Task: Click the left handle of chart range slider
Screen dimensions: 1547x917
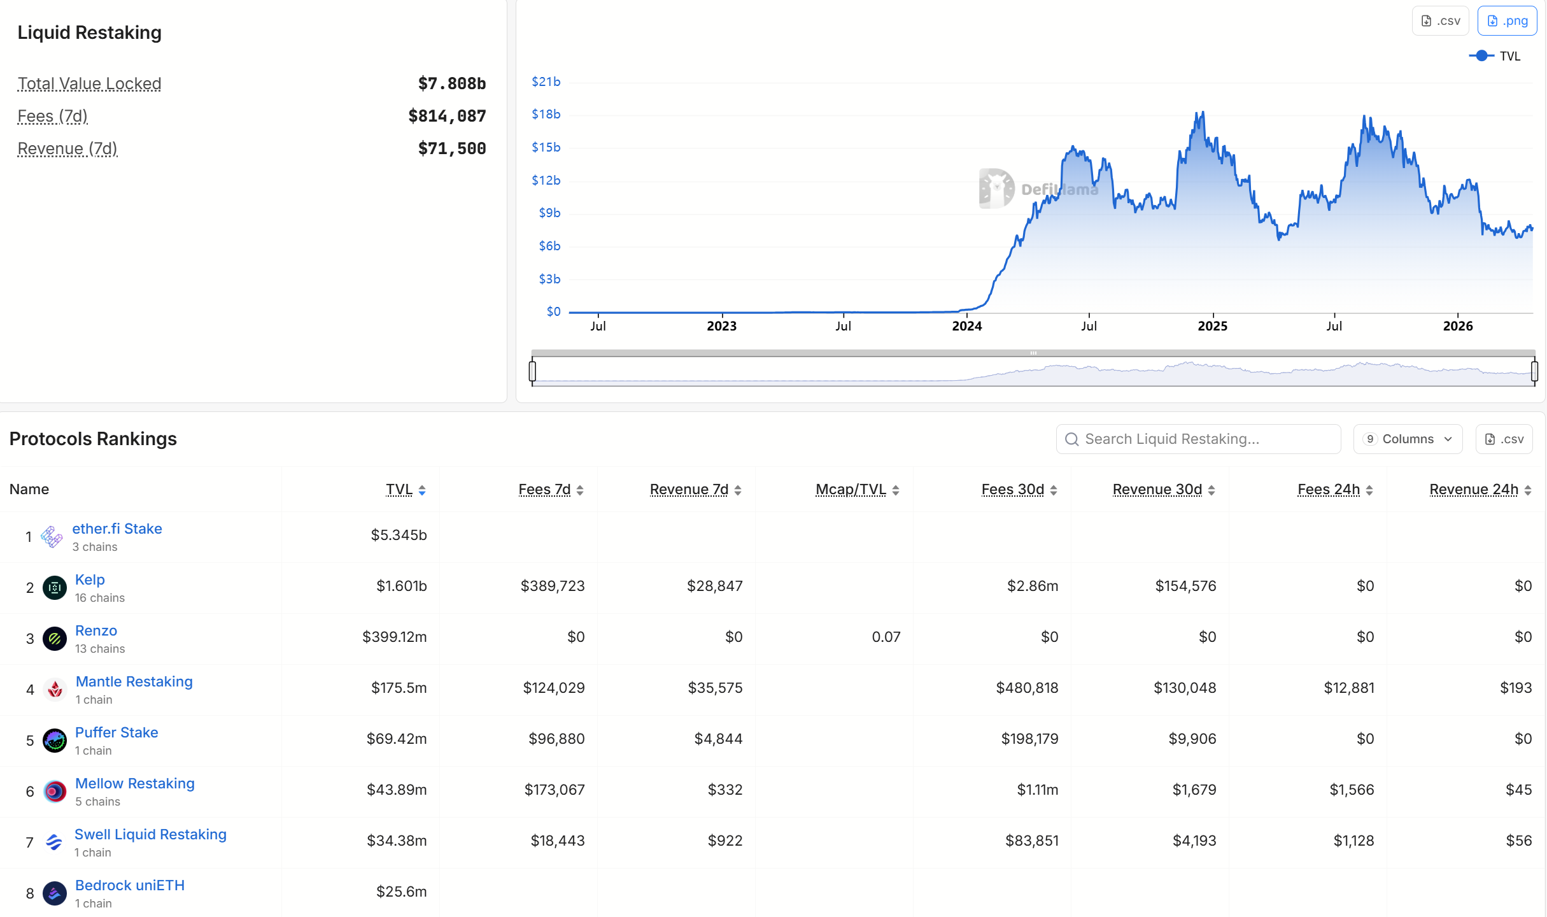Action: [x=532, y=371]
